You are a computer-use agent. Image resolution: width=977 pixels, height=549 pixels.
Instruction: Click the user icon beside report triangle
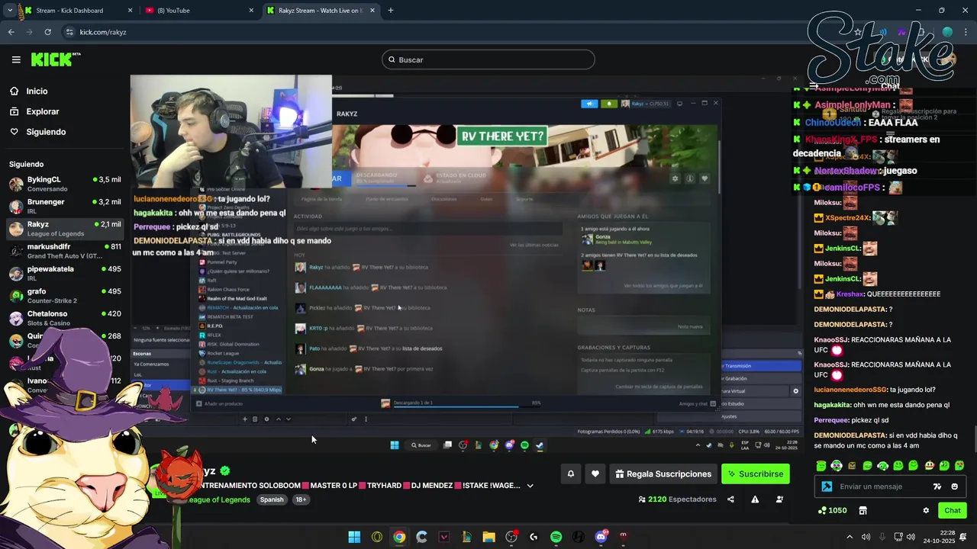click(x=779, y=499)
